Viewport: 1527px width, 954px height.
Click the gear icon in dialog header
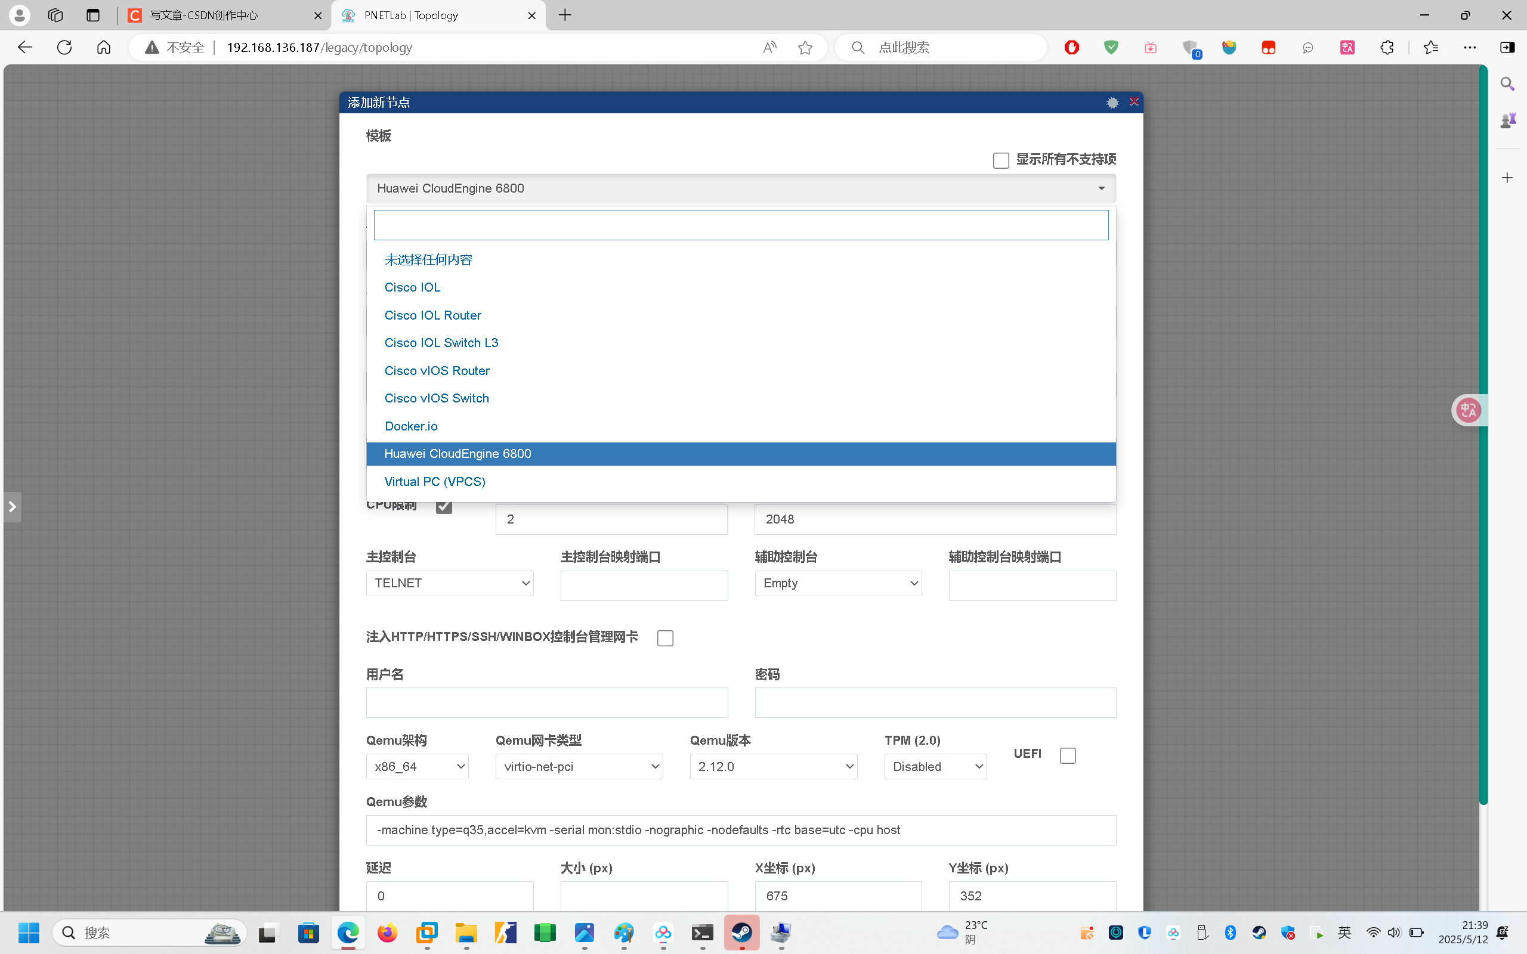[1112, 102]
